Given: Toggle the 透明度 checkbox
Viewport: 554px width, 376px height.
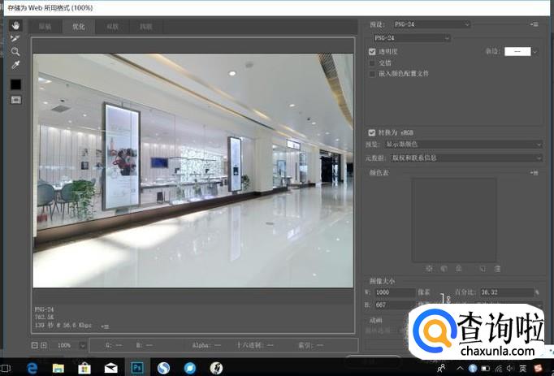Looking at the screenshot, I should 372,51.
